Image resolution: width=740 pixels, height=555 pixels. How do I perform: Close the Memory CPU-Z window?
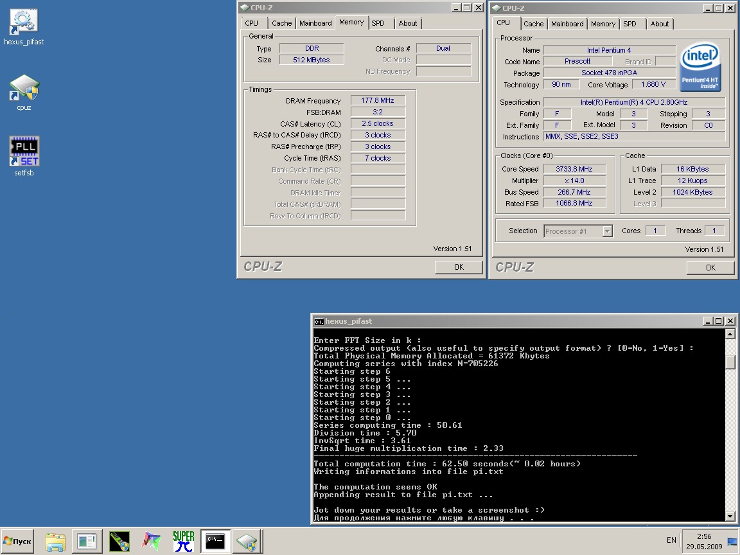coord(479,8)
